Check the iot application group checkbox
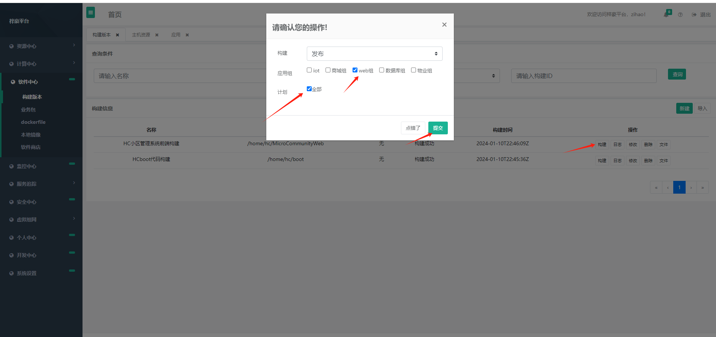 [x=309, y=70]
